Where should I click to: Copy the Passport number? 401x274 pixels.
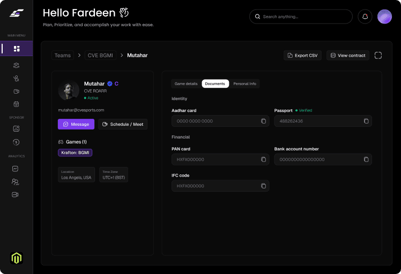pos(366,121)
